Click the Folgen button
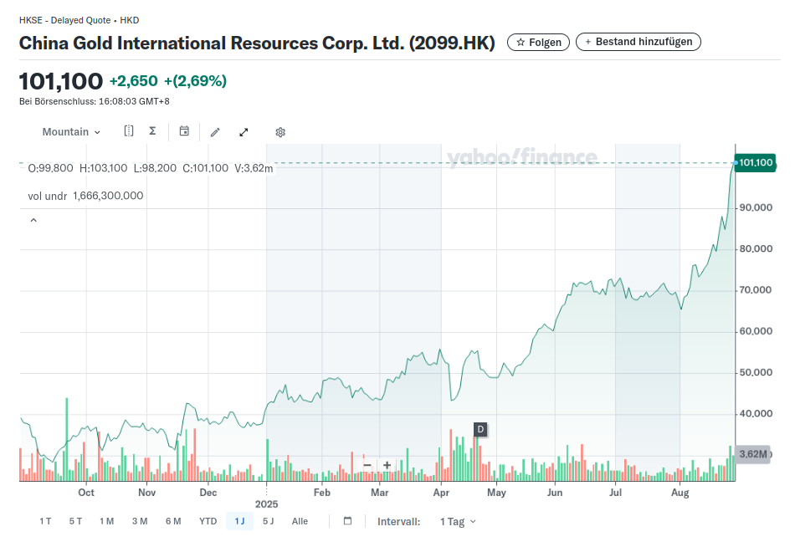 pyautogui.click(x=538, y=42)
